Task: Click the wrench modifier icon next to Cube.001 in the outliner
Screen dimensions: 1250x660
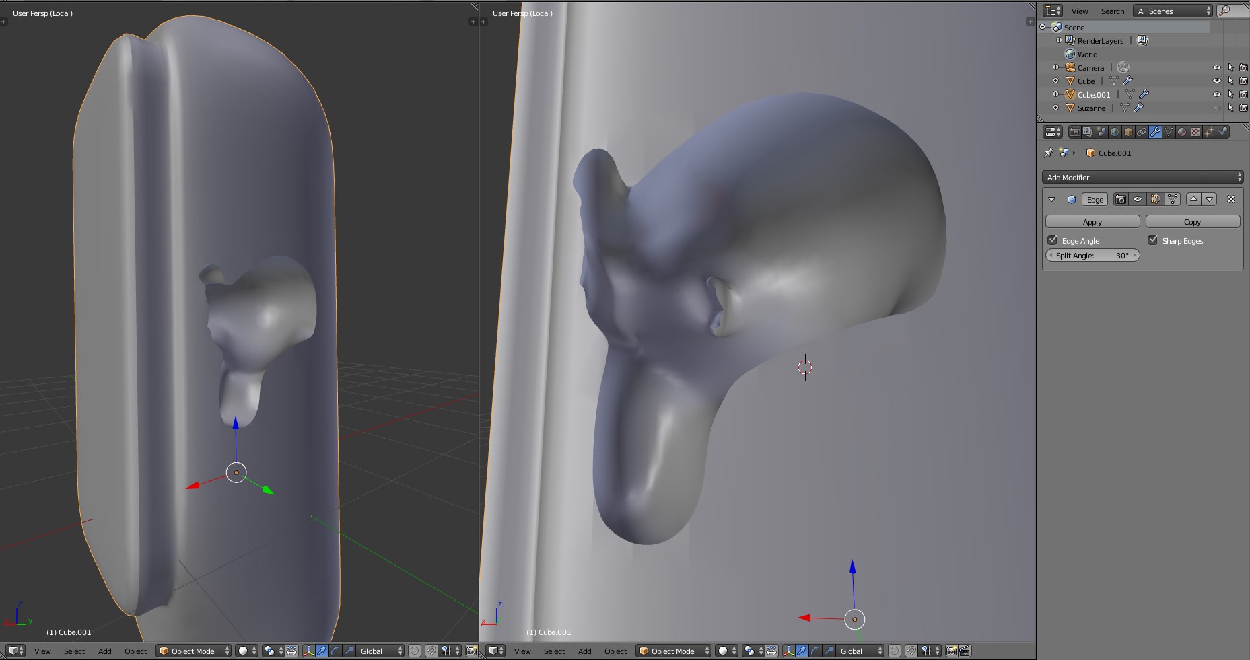Action: 1144,94
